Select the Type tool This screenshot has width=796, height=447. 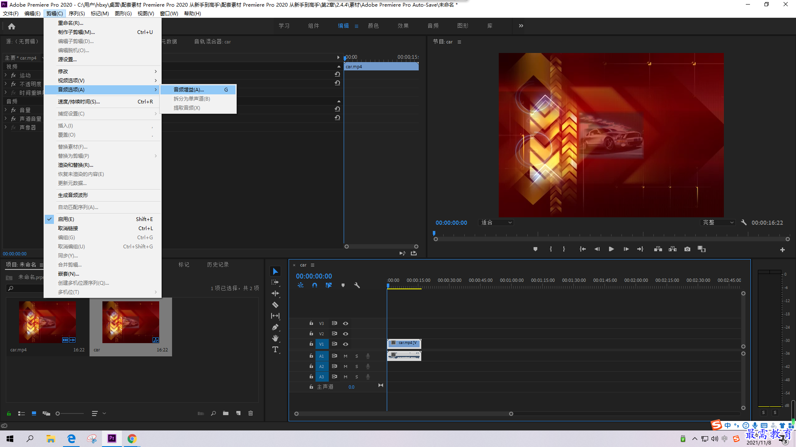click(275, 350)
